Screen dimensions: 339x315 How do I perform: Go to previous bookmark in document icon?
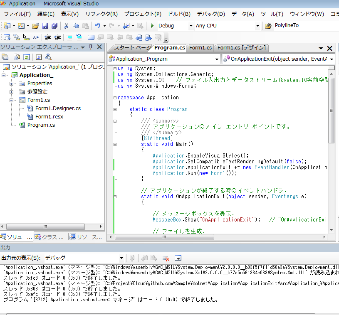(x=139, y=37)
